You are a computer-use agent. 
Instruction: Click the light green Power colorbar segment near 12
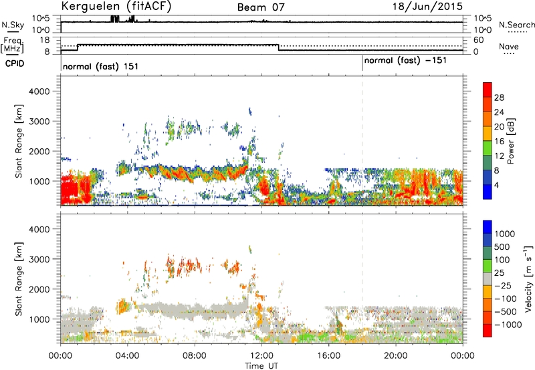(x=488, y=148)
